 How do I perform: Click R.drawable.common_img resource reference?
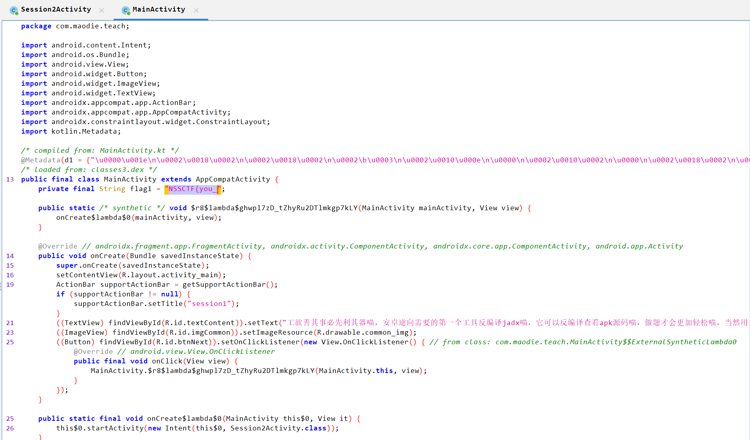point(363,333)
